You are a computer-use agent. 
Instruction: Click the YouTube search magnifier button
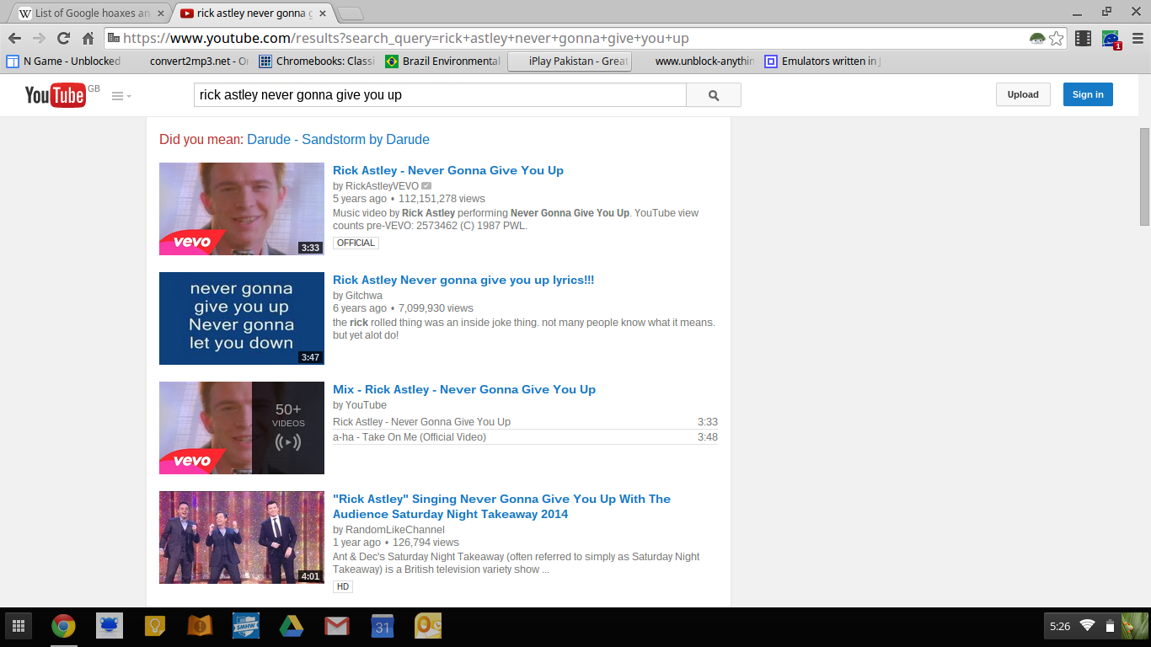click(x=714, y=95)
